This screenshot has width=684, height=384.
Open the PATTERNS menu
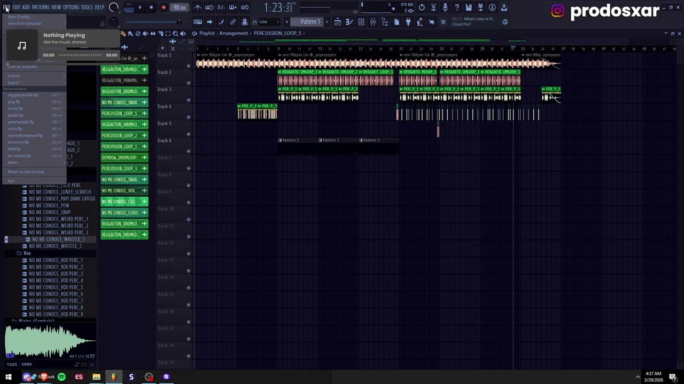(41, 7)
